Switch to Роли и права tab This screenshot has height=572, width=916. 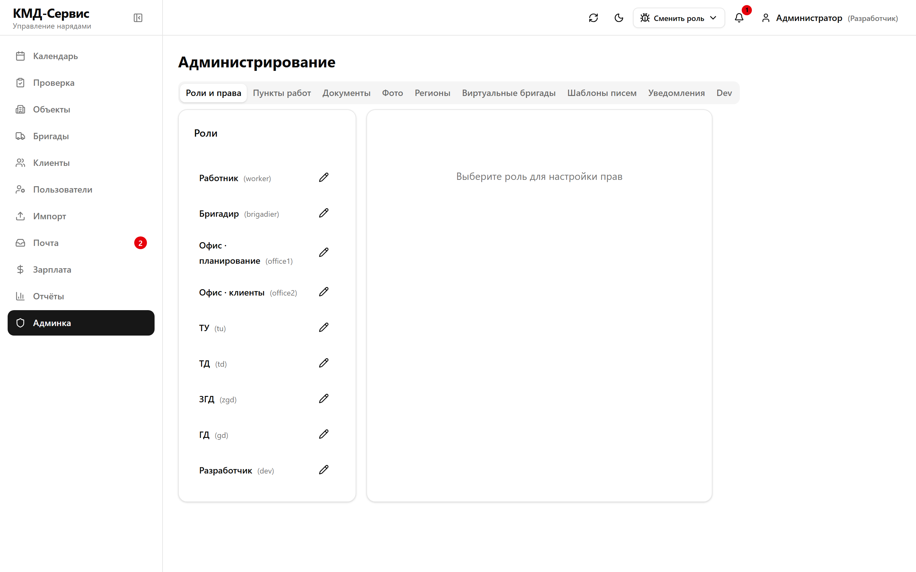coord(213,93)
